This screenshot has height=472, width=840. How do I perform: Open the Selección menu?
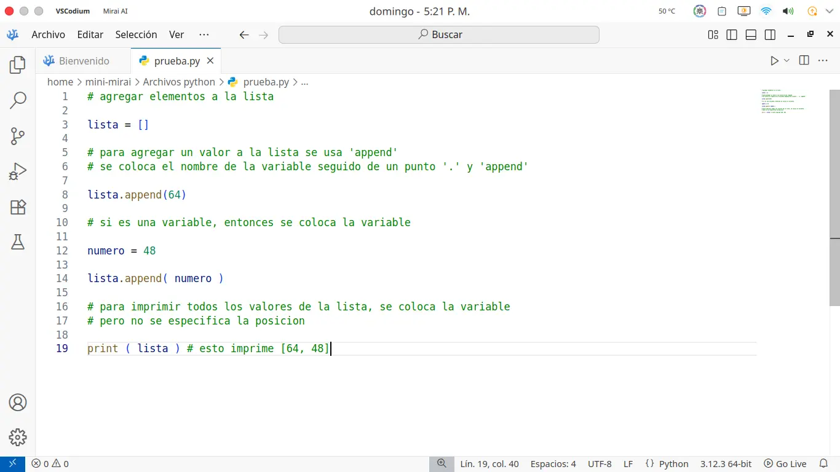[137, 34]
